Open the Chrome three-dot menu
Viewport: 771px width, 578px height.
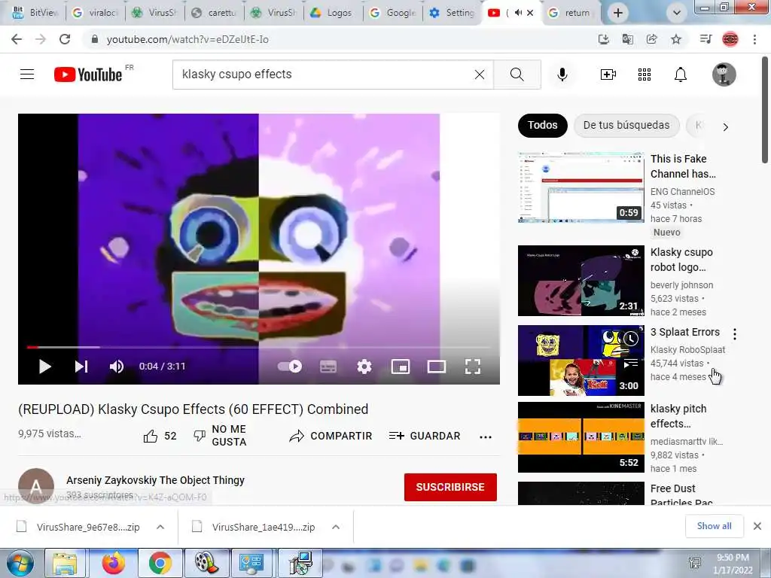tap(754, 39)
